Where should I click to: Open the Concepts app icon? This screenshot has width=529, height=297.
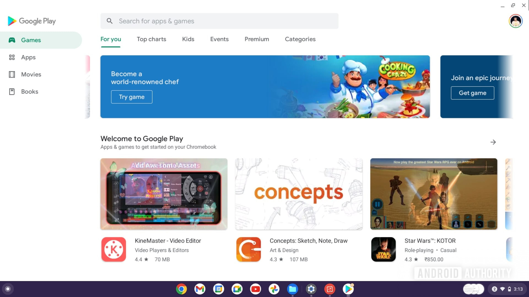click(x=249, y=249)
